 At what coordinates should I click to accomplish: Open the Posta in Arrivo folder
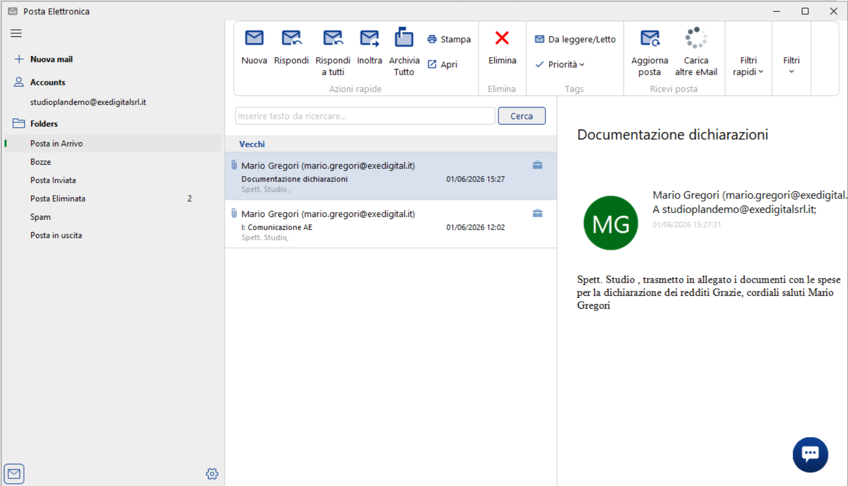point(113,144)
